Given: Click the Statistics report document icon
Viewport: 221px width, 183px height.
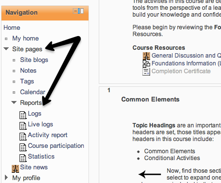Looking at the screenshot, I should coord(23,158).
